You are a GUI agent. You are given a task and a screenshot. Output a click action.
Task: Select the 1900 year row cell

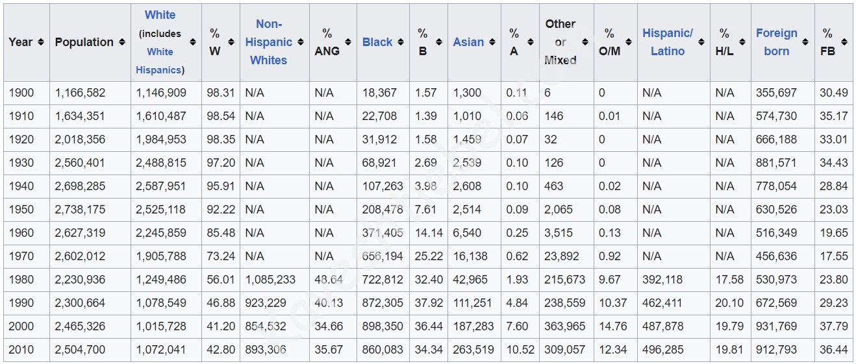21,93
